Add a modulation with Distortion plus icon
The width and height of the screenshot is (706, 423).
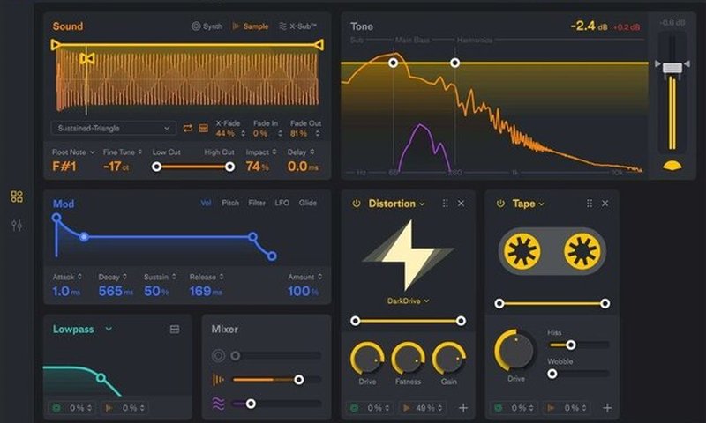click(x=463, y=408)
